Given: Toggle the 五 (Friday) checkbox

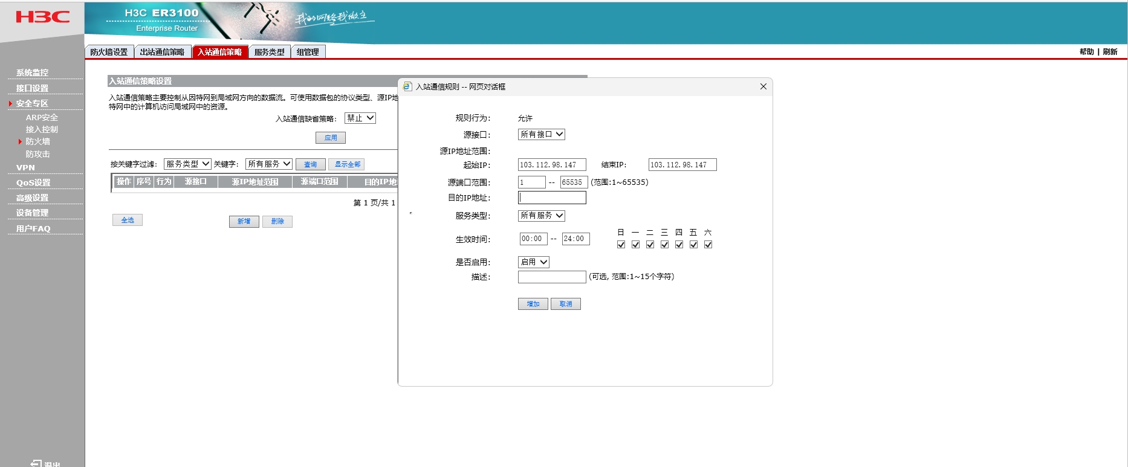Looking at the screenshot, I should point(693,245).
